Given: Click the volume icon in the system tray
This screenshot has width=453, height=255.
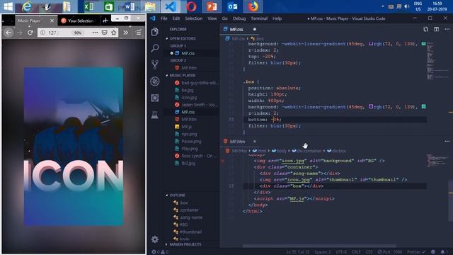Looking at the screenshot, I should 407,6.
